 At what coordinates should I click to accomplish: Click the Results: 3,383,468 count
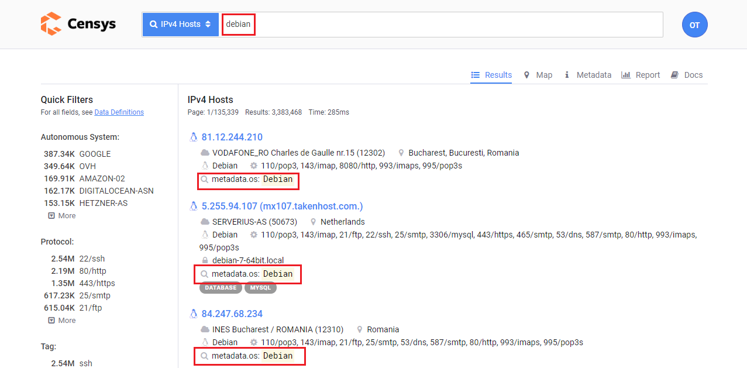pyautogui.click(x=274, y=112)
